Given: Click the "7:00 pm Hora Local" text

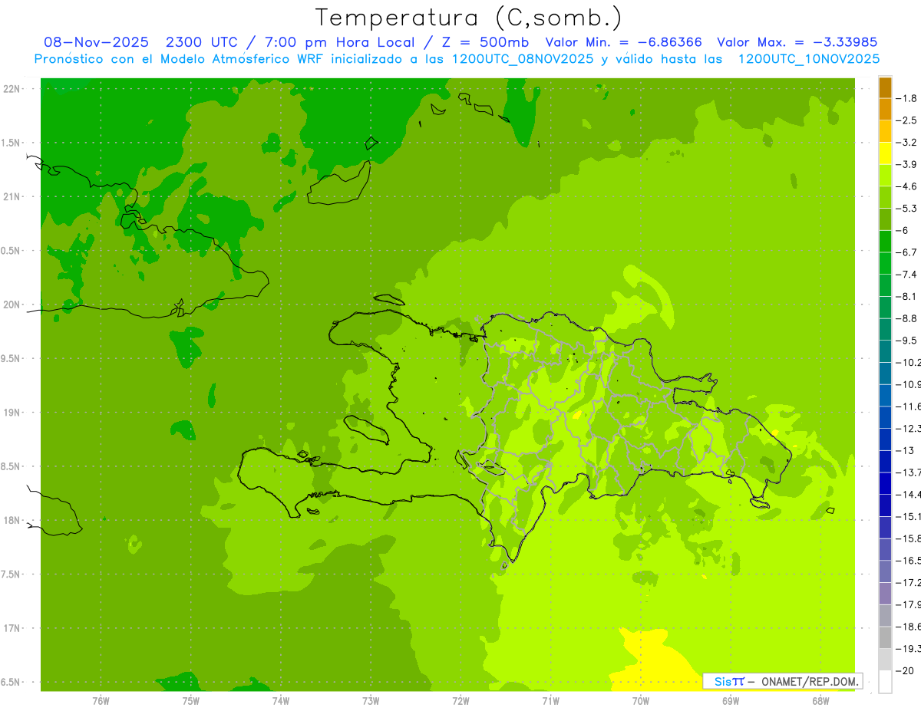Looking at the screenshot, I should 338,42.
